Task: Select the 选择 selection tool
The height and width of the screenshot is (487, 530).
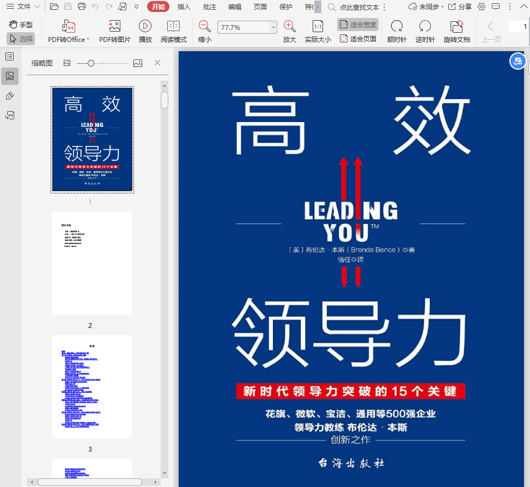Action: (21, 39)
